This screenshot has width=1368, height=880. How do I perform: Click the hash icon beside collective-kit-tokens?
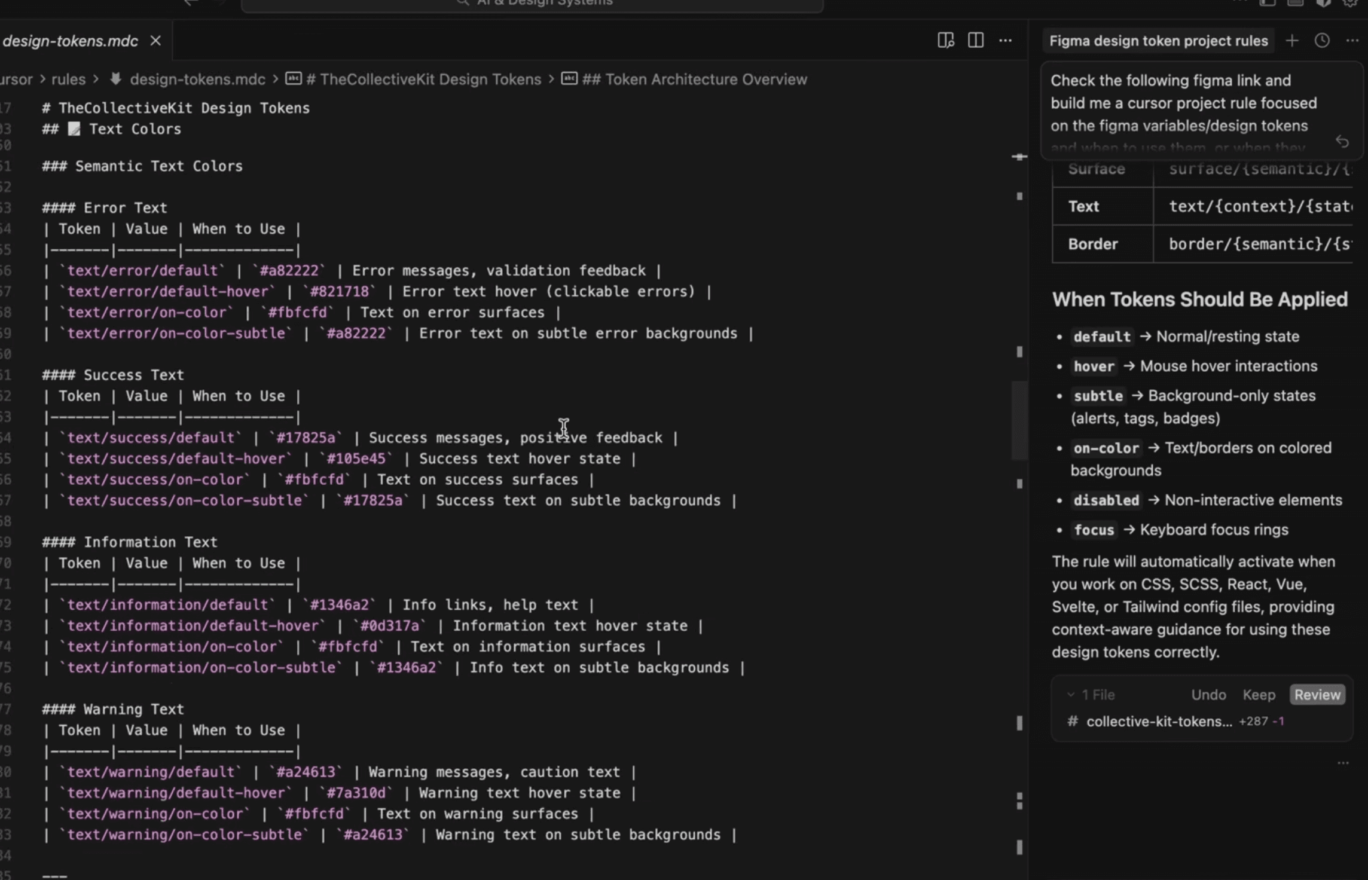tap(1073, 722)
